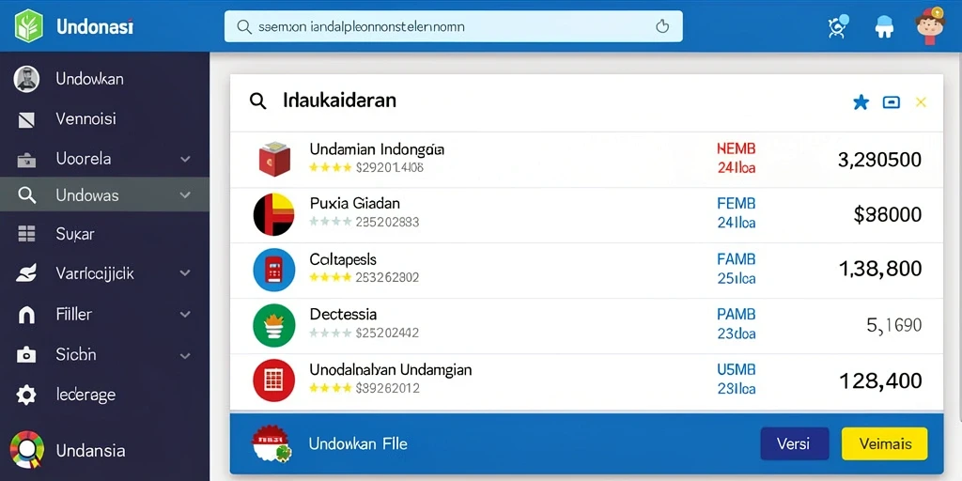Click the Versi button
The image size is (962, 481).
pyautogui.click(x=794, y=443)
